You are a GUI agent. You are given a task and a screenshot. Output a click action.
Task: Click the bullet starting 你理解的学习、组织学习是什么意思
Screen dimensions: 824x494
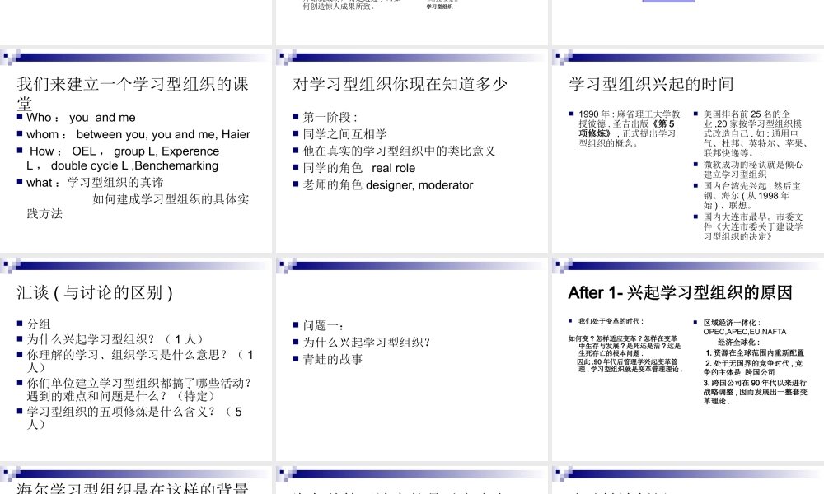140,361
